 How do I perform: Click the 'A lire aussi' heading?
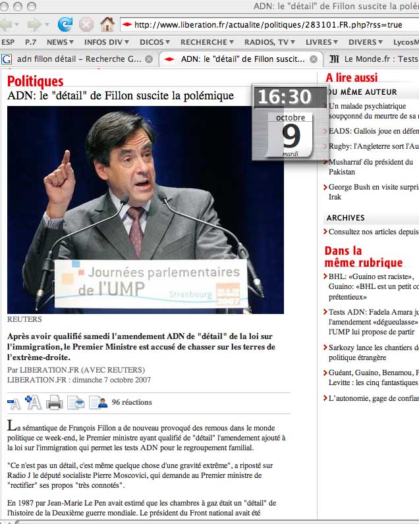point(351,78)
